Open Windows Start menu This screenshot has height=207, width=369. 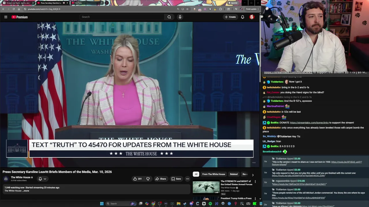[x=102, y=204]
